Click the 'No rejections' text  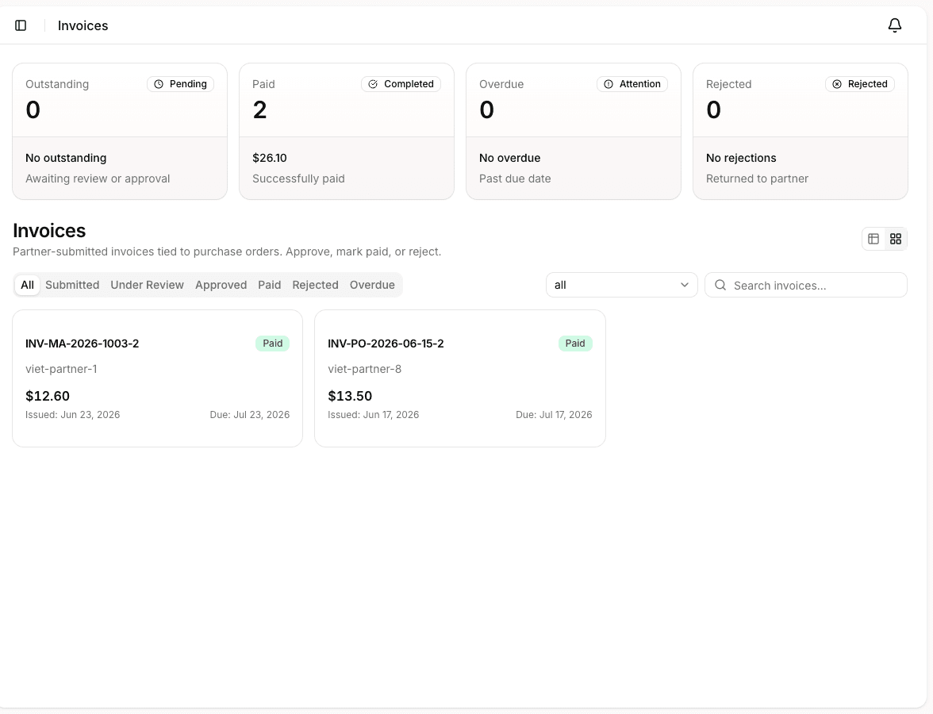coord(741,159)
